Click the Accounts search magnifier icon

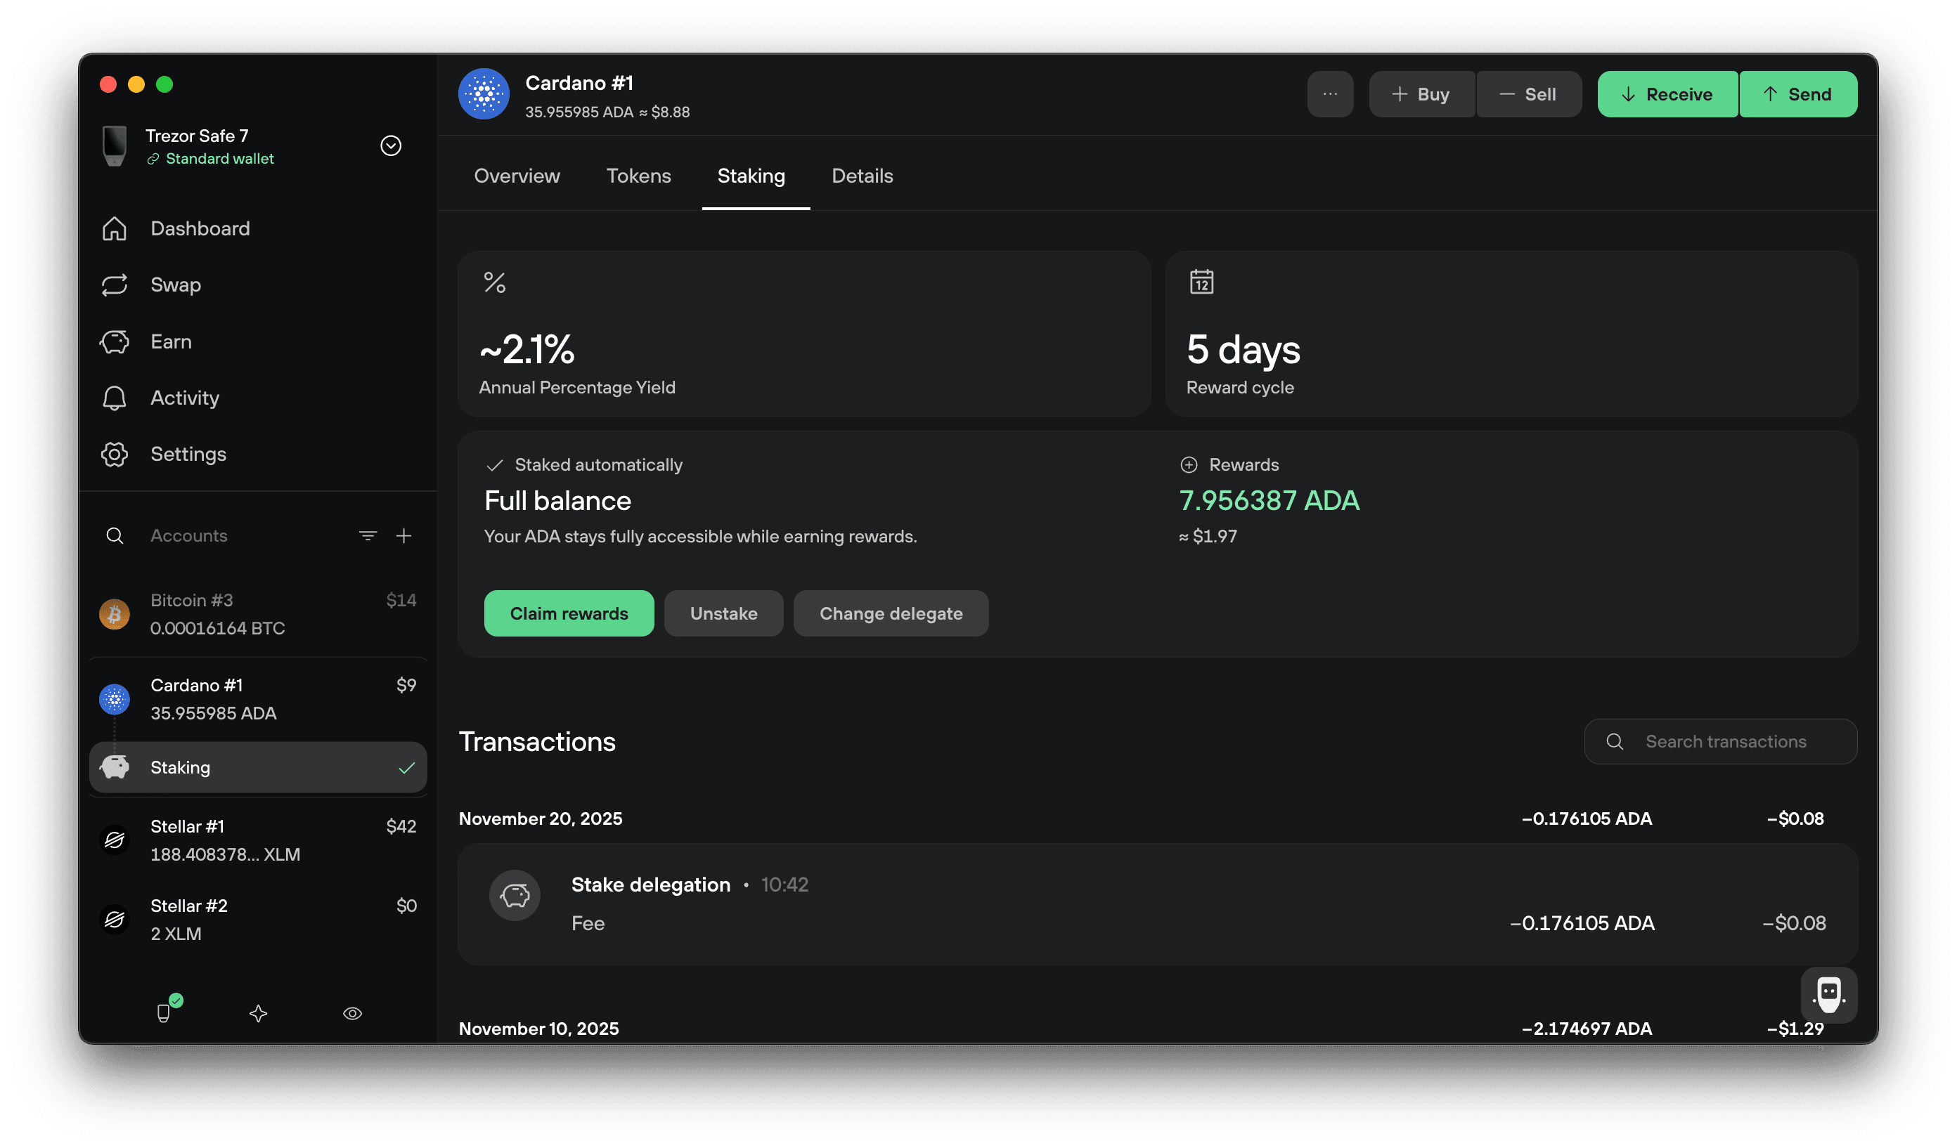(x=114, y=535)
